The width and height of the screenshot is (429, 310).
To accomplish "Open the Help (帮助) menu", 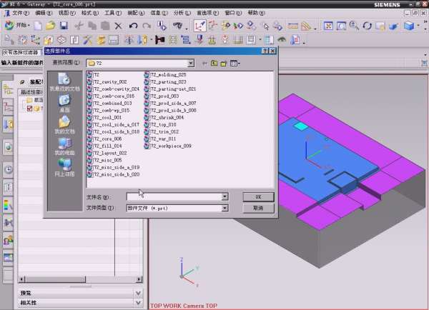I will click(255, 12).
